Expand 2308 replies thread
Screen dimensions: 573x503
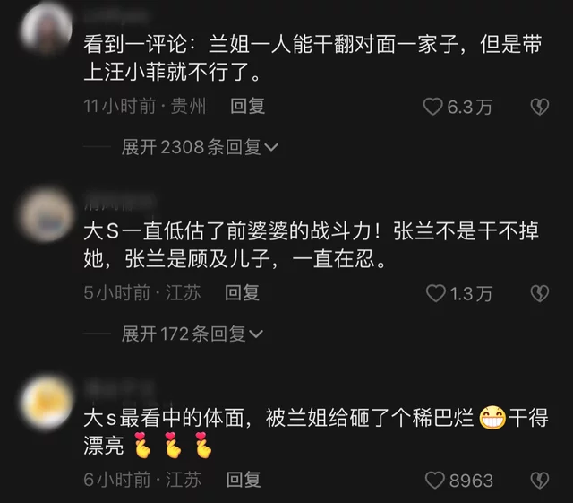click(200, 147)
